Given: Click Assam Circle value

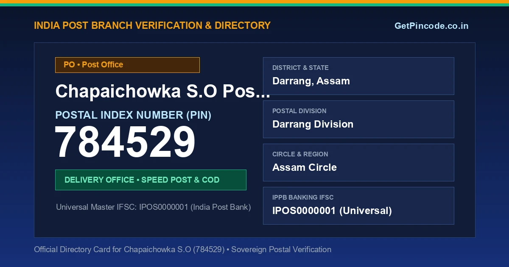Looking at the screenshot, I should click(305, 167).
